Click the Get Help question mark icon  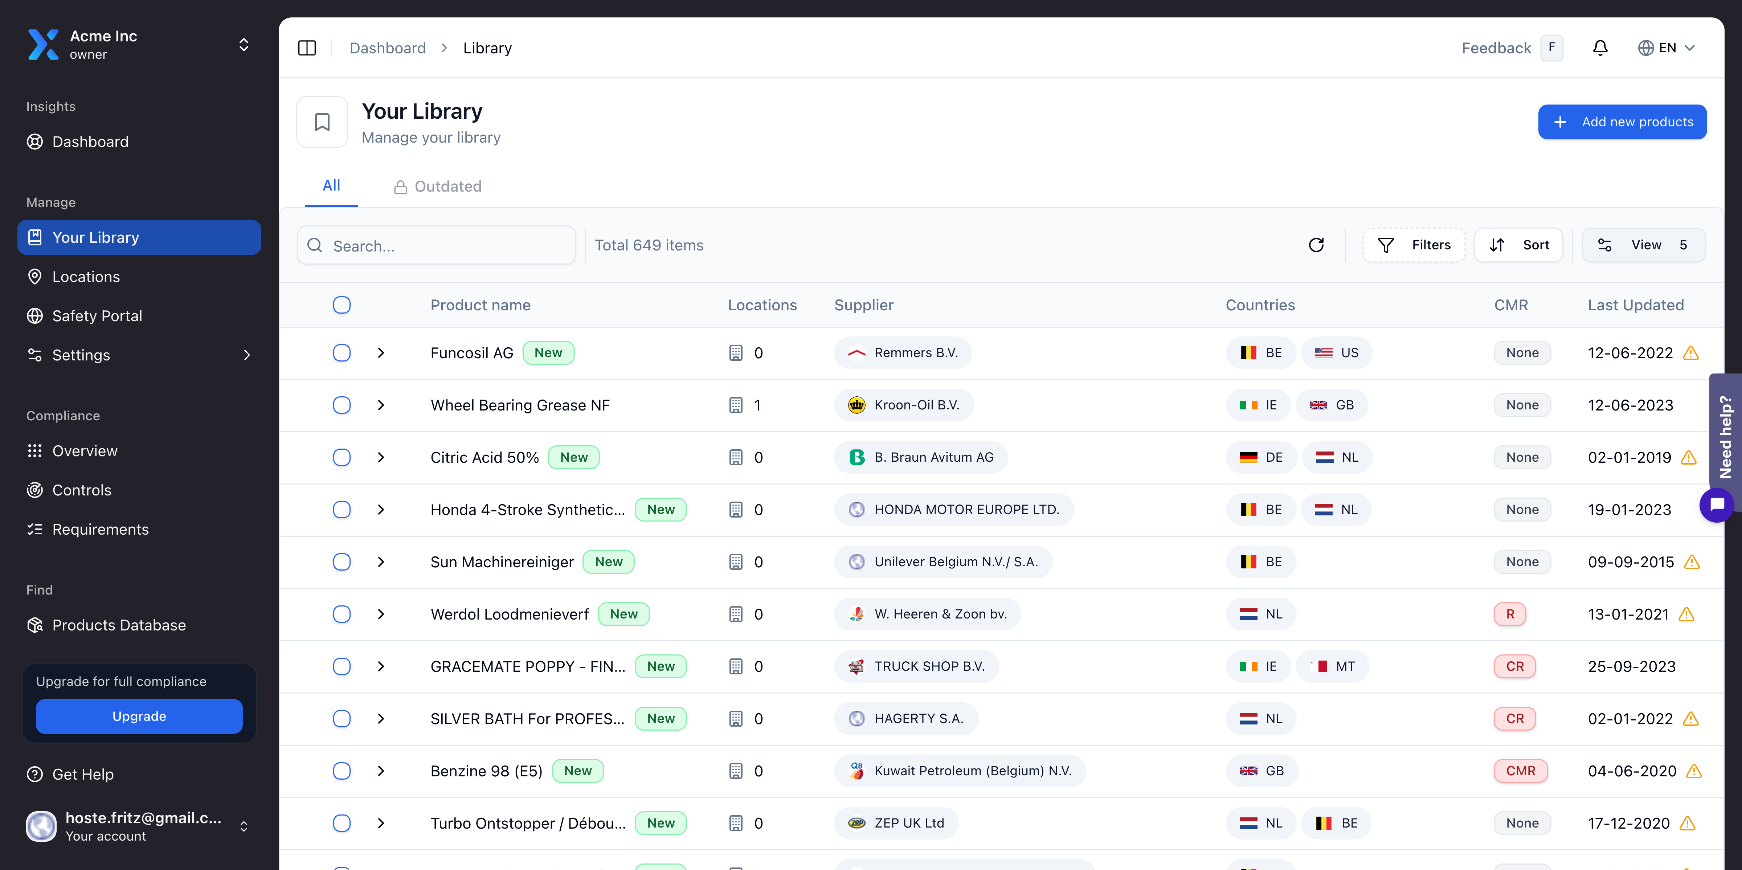(x=34, y=774)
